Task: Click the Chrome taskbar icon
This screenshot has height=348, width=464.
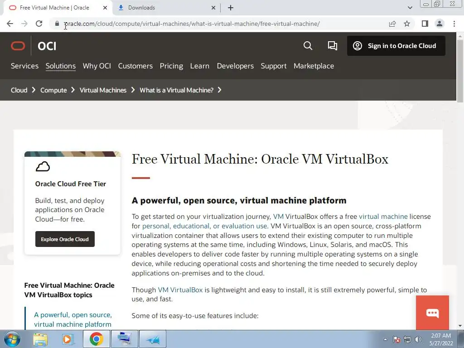Action: 96,339
